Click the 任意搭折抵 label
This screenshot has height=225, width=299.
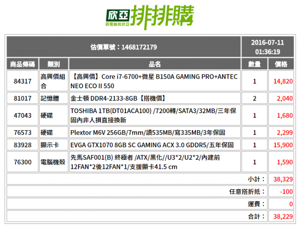click(247, 192)
